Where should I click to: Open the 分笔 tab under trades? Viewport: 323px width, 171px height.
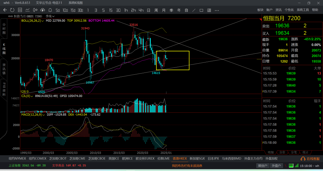pyautogui.click(x=294, y=152)
